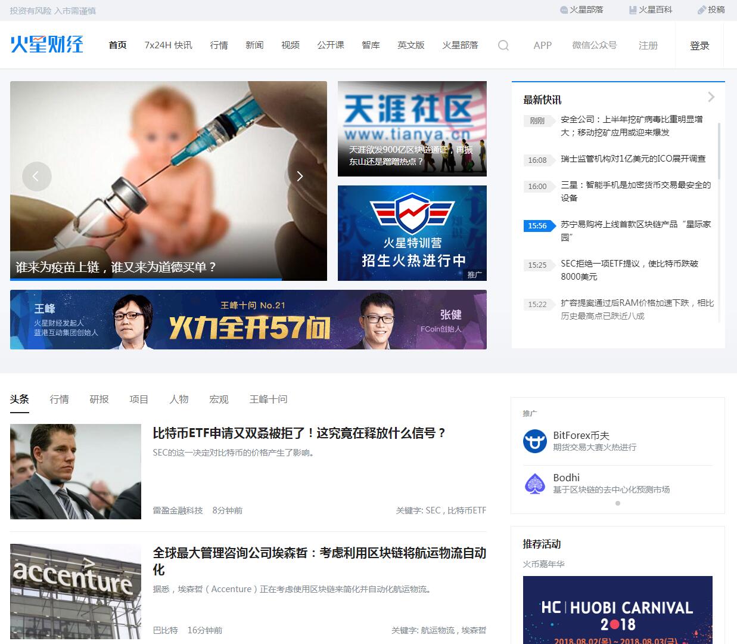Open article 比特币ETF申请又双叒被拒了

click(300, 434)
